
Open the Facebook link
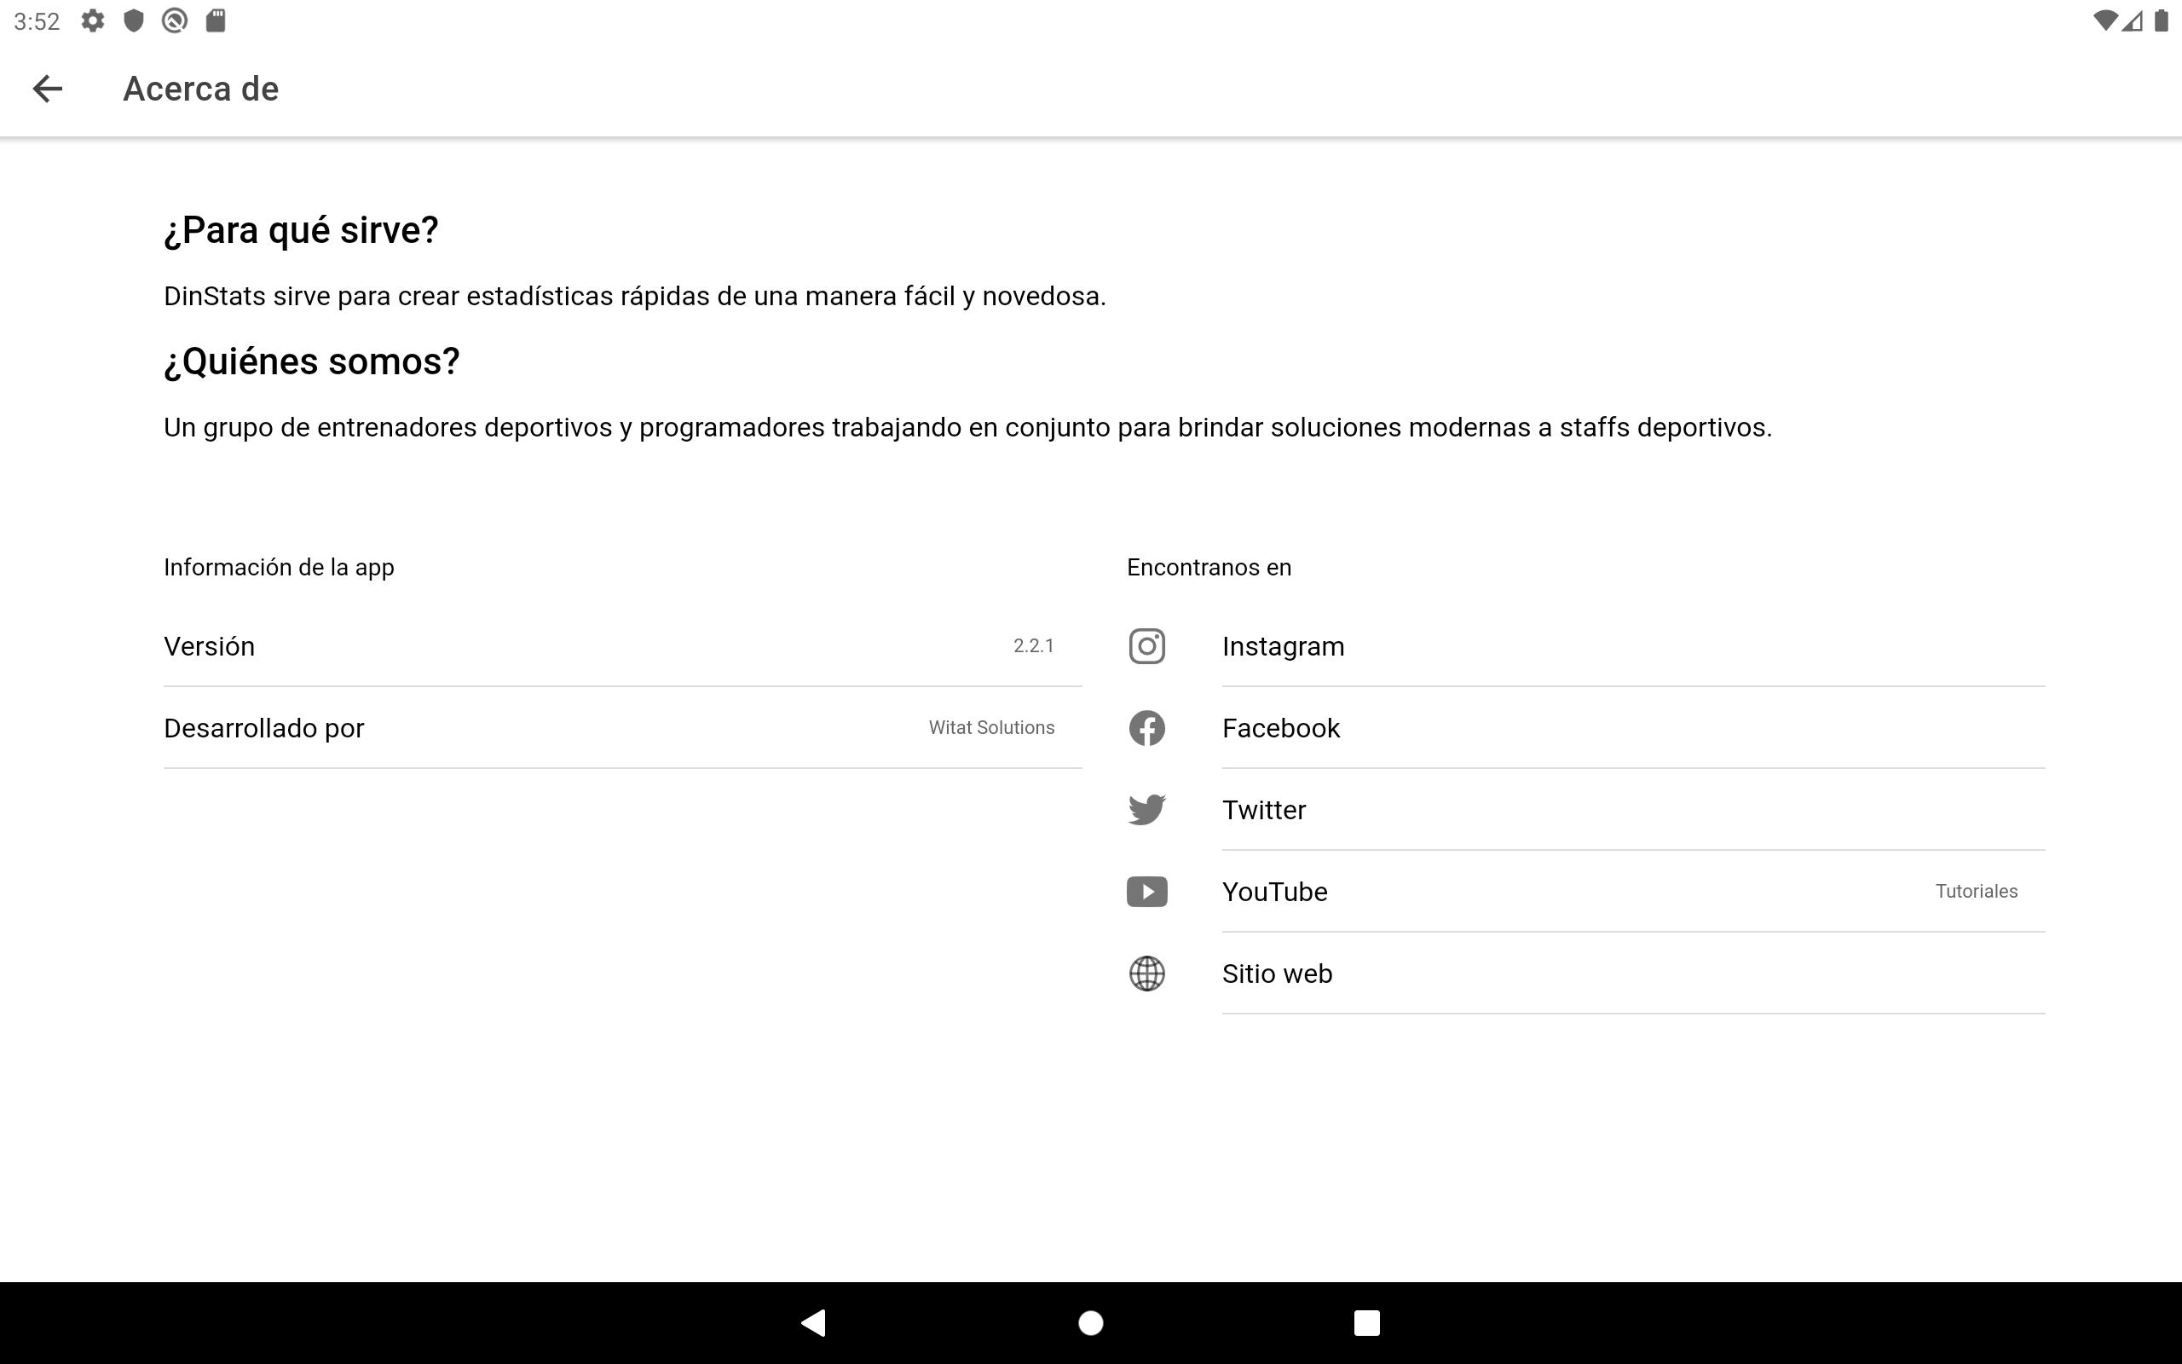click(1586, 728)
